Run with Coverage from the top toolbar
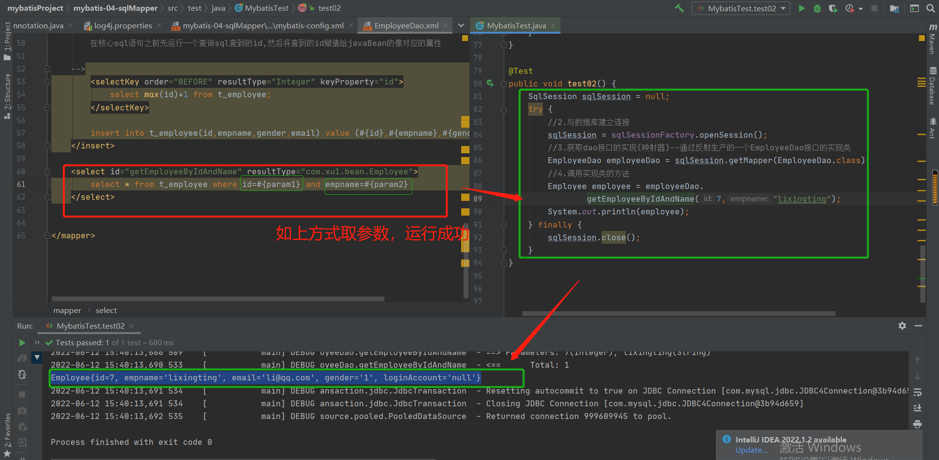This screenshot has height=460, width=939. pyautogui.click(x=833, y=8)
